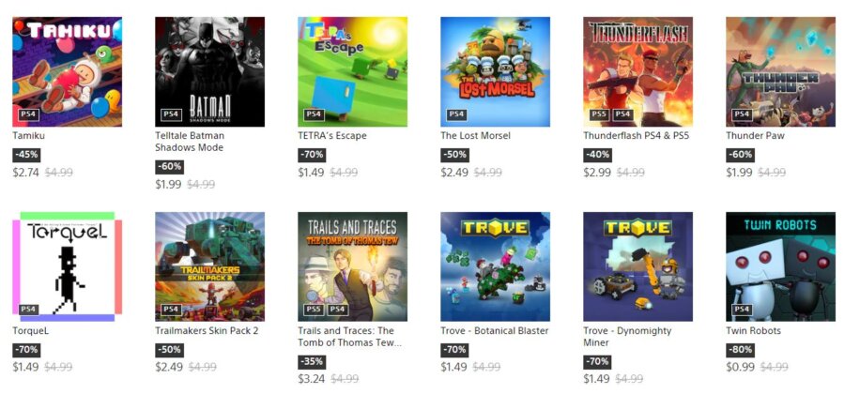Open the Tamiku game cover thumbnail

pos(67,72)
